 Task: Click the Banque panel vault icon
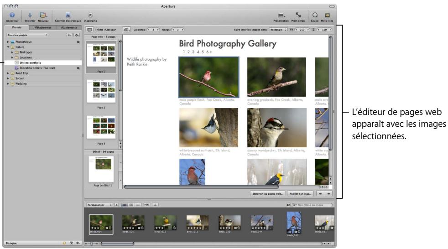pos(71,243)
